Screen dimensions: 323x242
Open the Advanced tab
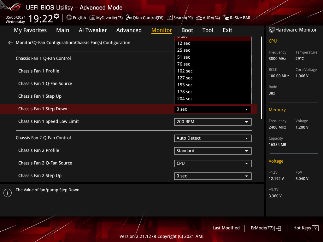tap(129, 30)
